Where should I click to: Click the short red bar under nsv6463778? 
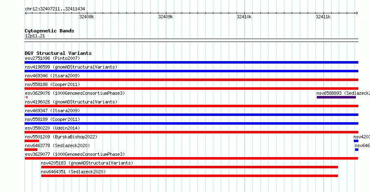click(x=31, y=150)
